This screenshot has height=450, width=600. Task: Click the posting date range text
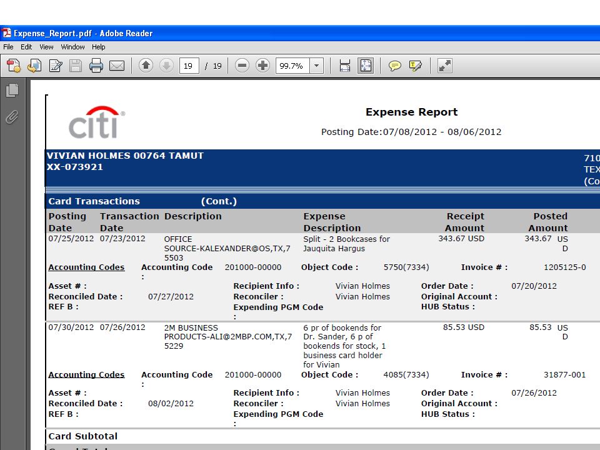(411, 132)
